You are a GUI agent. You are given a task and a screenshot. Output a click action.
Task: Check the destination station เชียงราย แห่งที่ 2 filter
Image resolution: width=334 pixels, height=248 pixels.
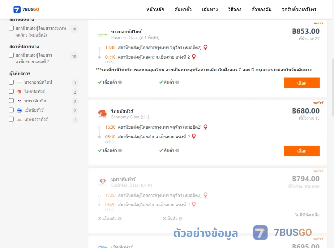pos(11,55)
